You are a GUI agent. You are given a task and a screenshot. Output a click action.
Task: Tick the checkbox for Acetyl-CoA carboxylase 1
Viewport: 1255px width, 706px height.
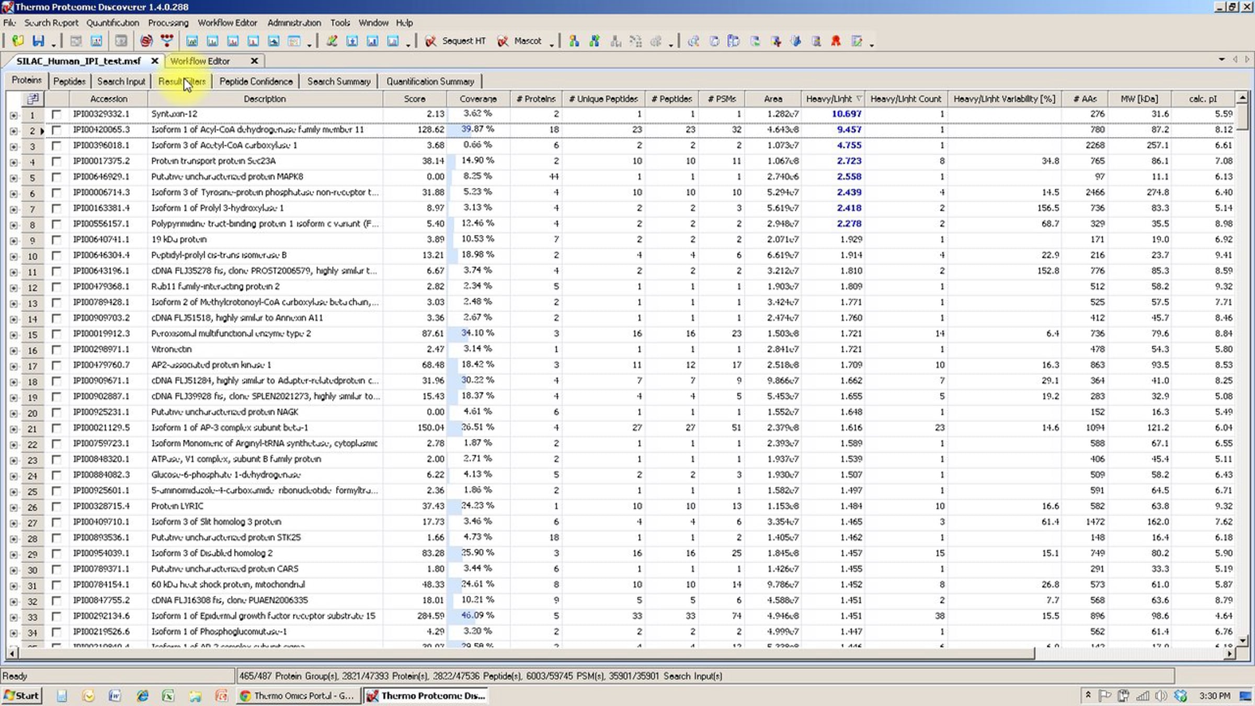pos(56,145)
